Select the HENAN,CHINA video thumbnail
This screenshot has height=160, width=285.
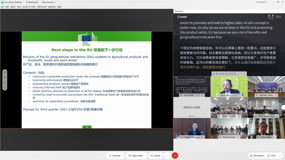pyautogui.click(x=266, y=86)
